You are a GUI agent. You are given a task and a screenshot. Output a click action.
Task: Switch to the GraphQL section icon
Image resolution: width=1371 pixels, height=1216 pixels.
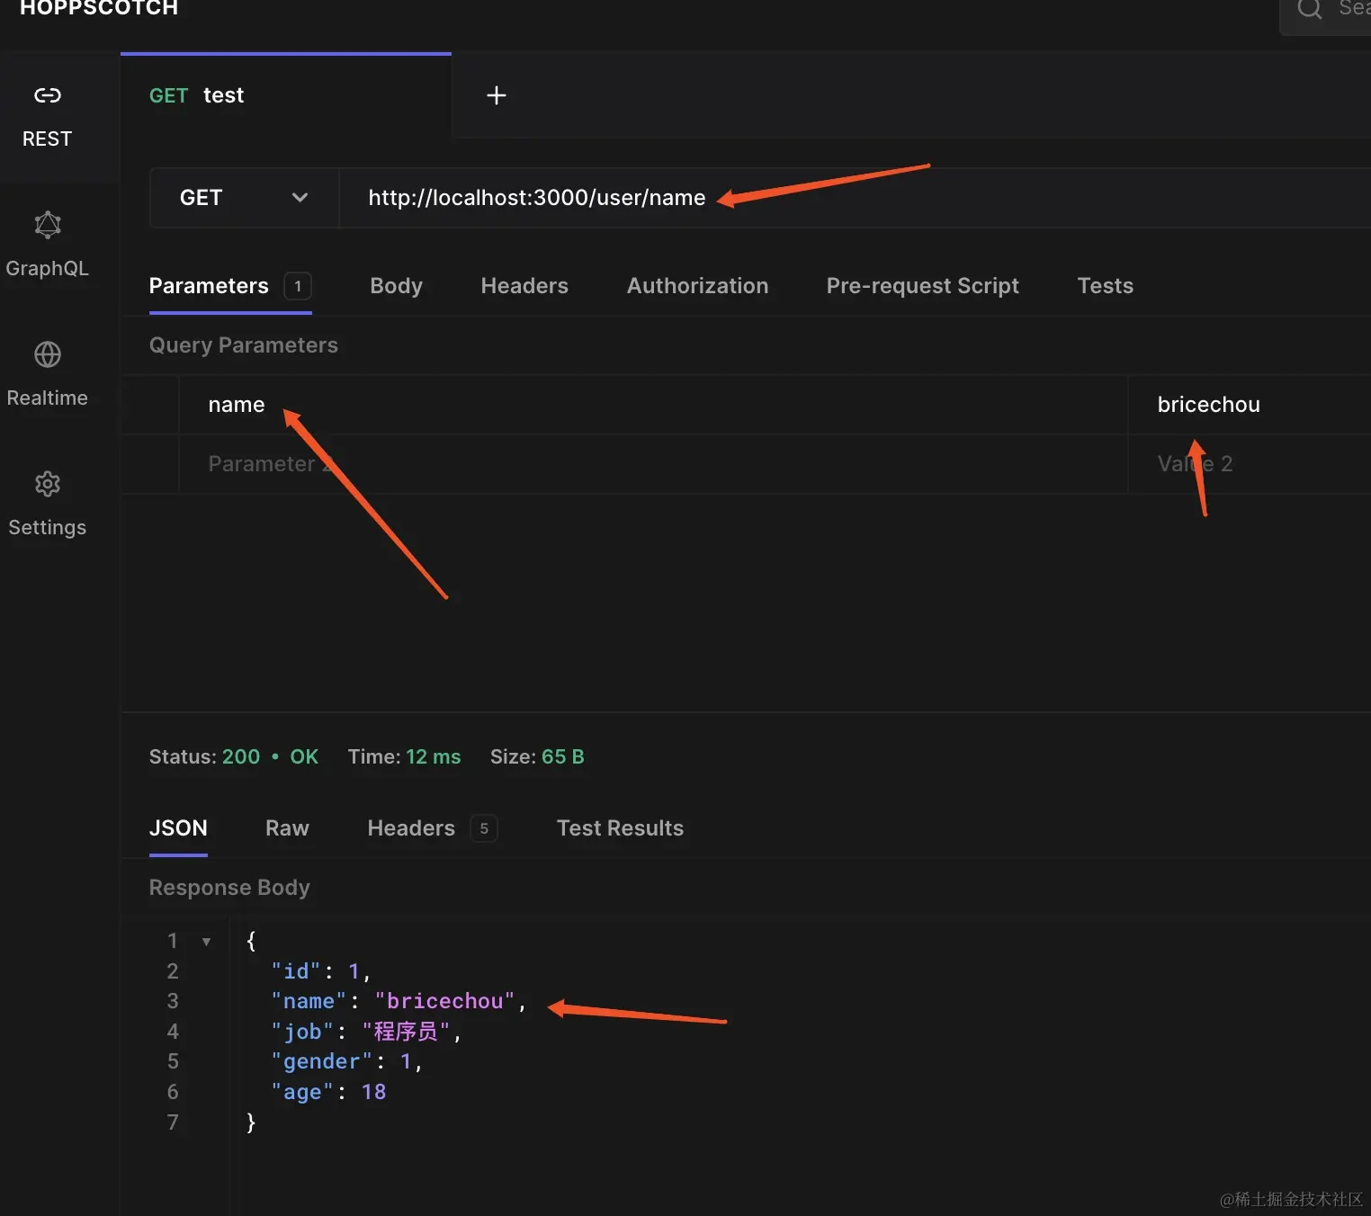click(48, 225)
